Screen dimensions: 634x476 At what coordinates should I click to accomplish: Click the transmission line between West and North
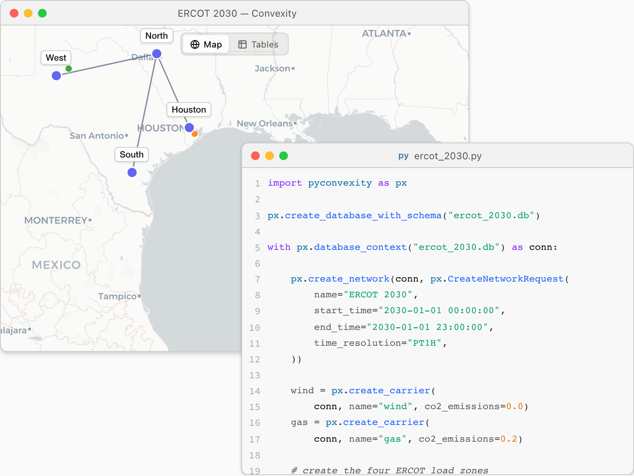pos(106,65)
